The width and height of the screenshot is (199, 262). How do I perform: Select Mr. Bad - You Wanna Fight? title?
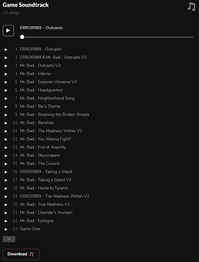click(46, 139)
